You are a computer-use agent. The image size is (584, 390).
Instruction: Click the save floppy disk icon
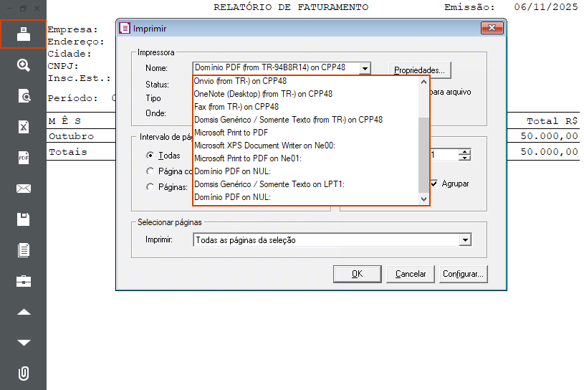tap(24, 219)
